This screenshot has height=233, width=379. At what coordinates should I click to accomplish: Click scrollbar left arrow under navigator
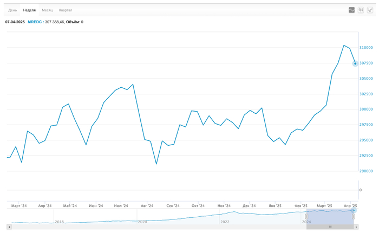(9, 226)
